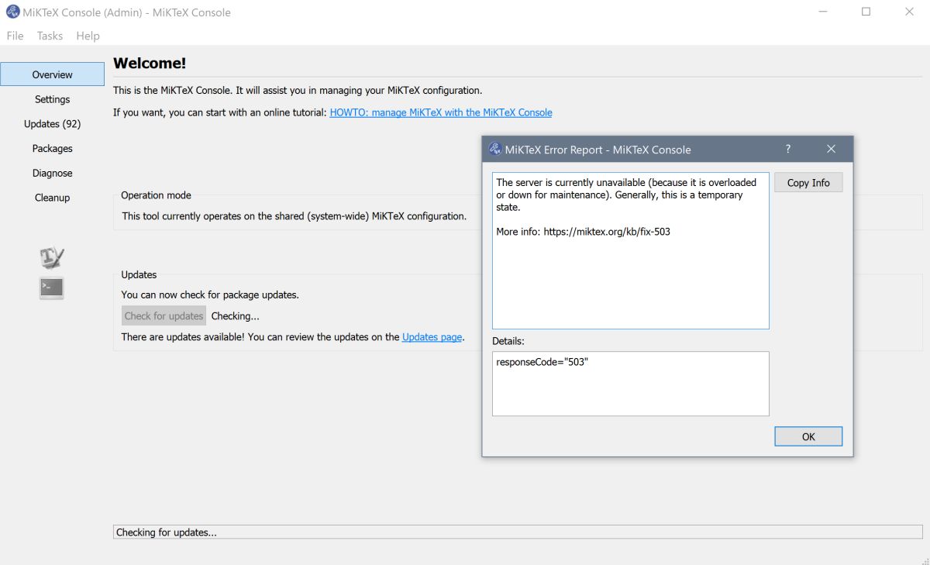930x565 pixels.
Task: Follow the Updates page link
Action: (432, 337)
